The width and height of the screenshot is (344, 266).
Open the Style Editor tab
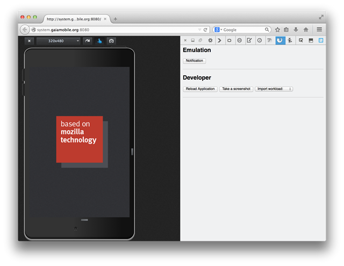point(249,40)
